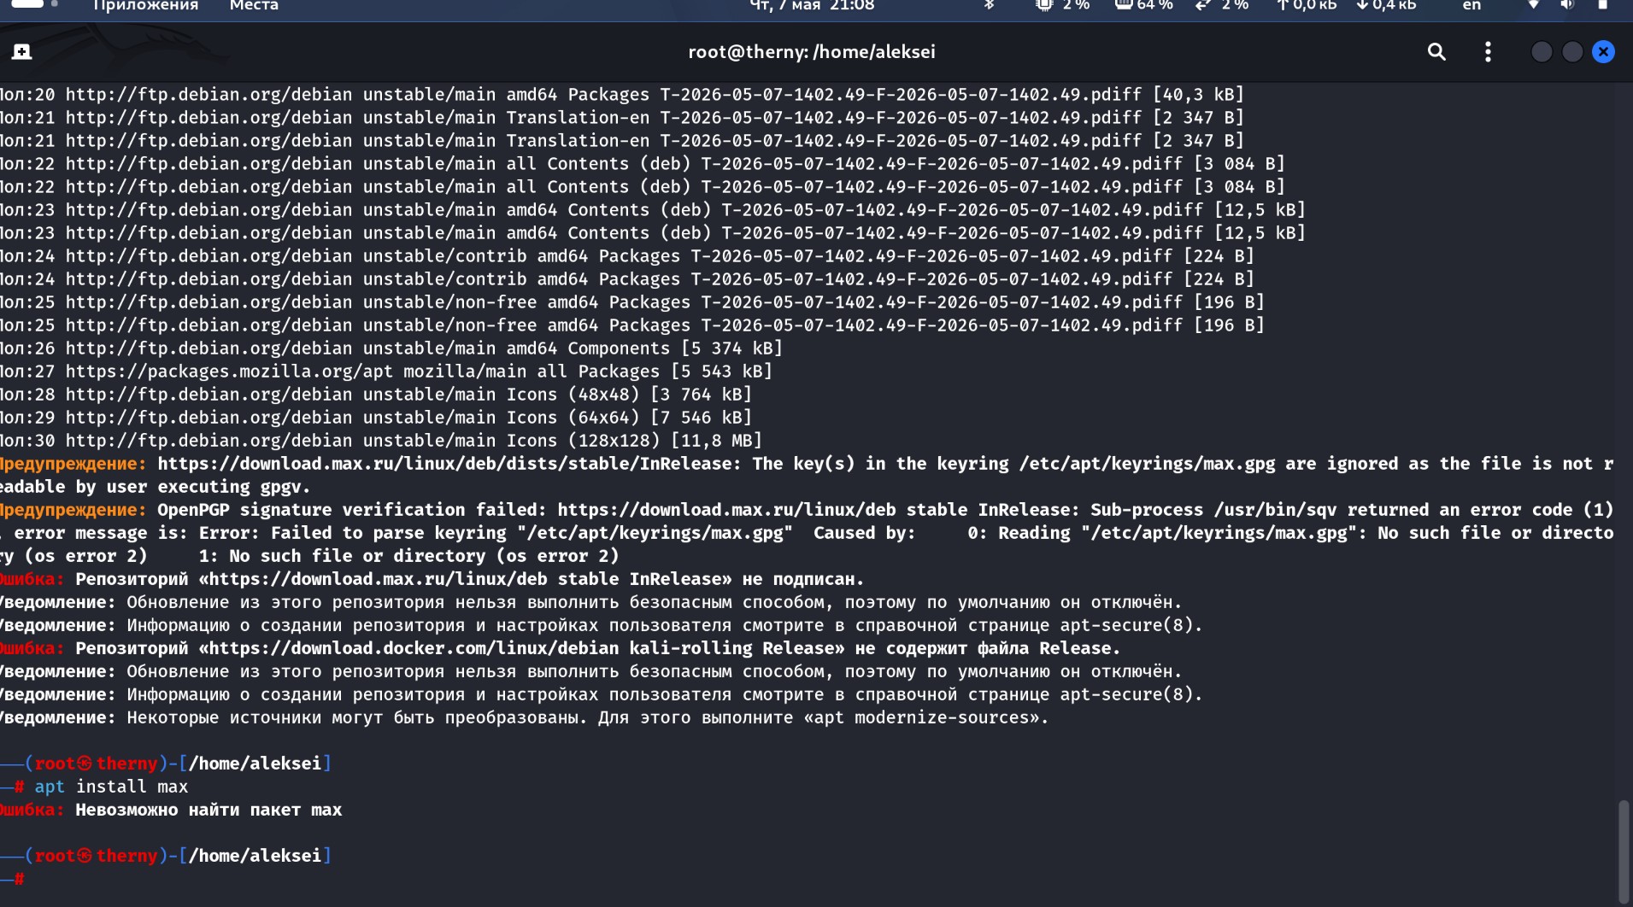This screenshot has height=907, width=1633.
Task: Open a new terminal tab
Action: 22,52
